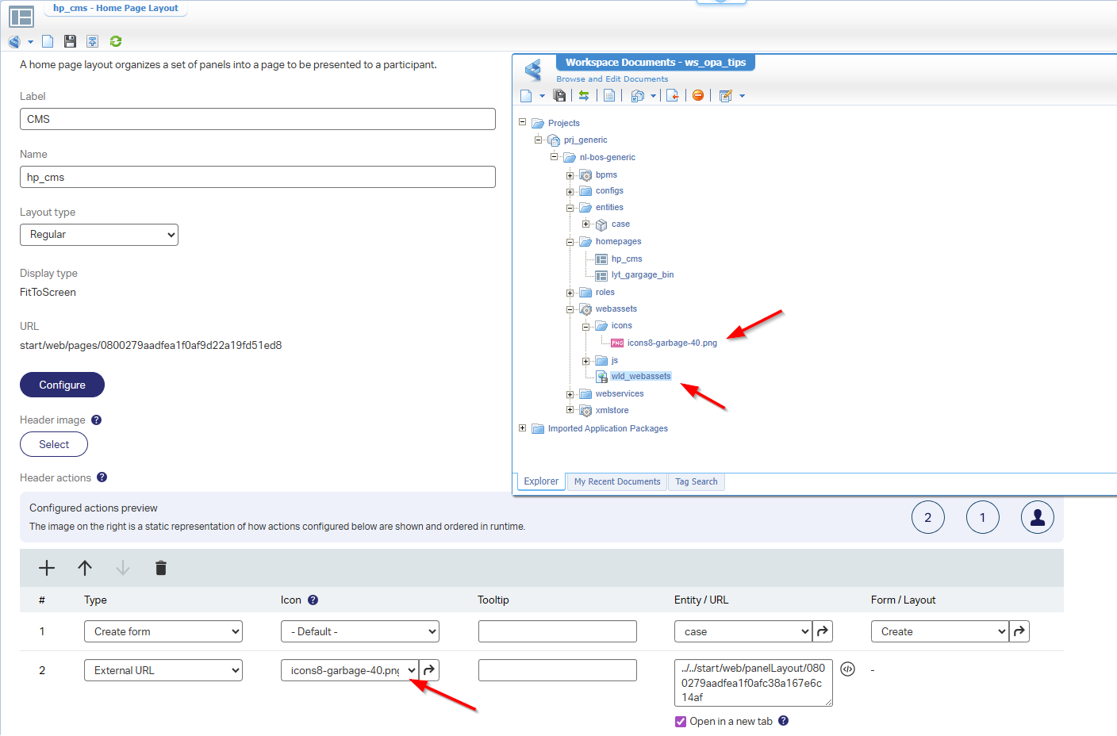The height and width of the screenshot is (736, 1117).
Task: Click the green-blue synchronize arrows icon
Action: pyautogui.click(x=584, y=96)
